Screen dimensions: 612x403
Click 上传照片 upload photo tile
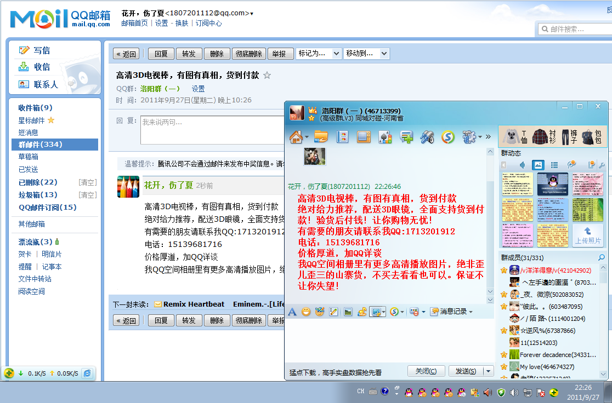(x=588, y=235)
